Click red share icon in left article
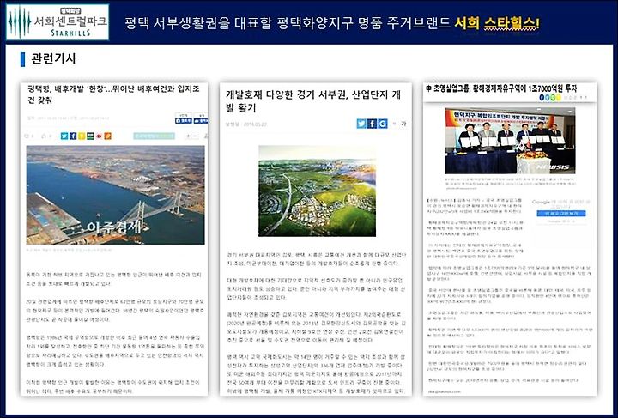The width and height of the screenshot is (618, 418). tap(99, 136)
